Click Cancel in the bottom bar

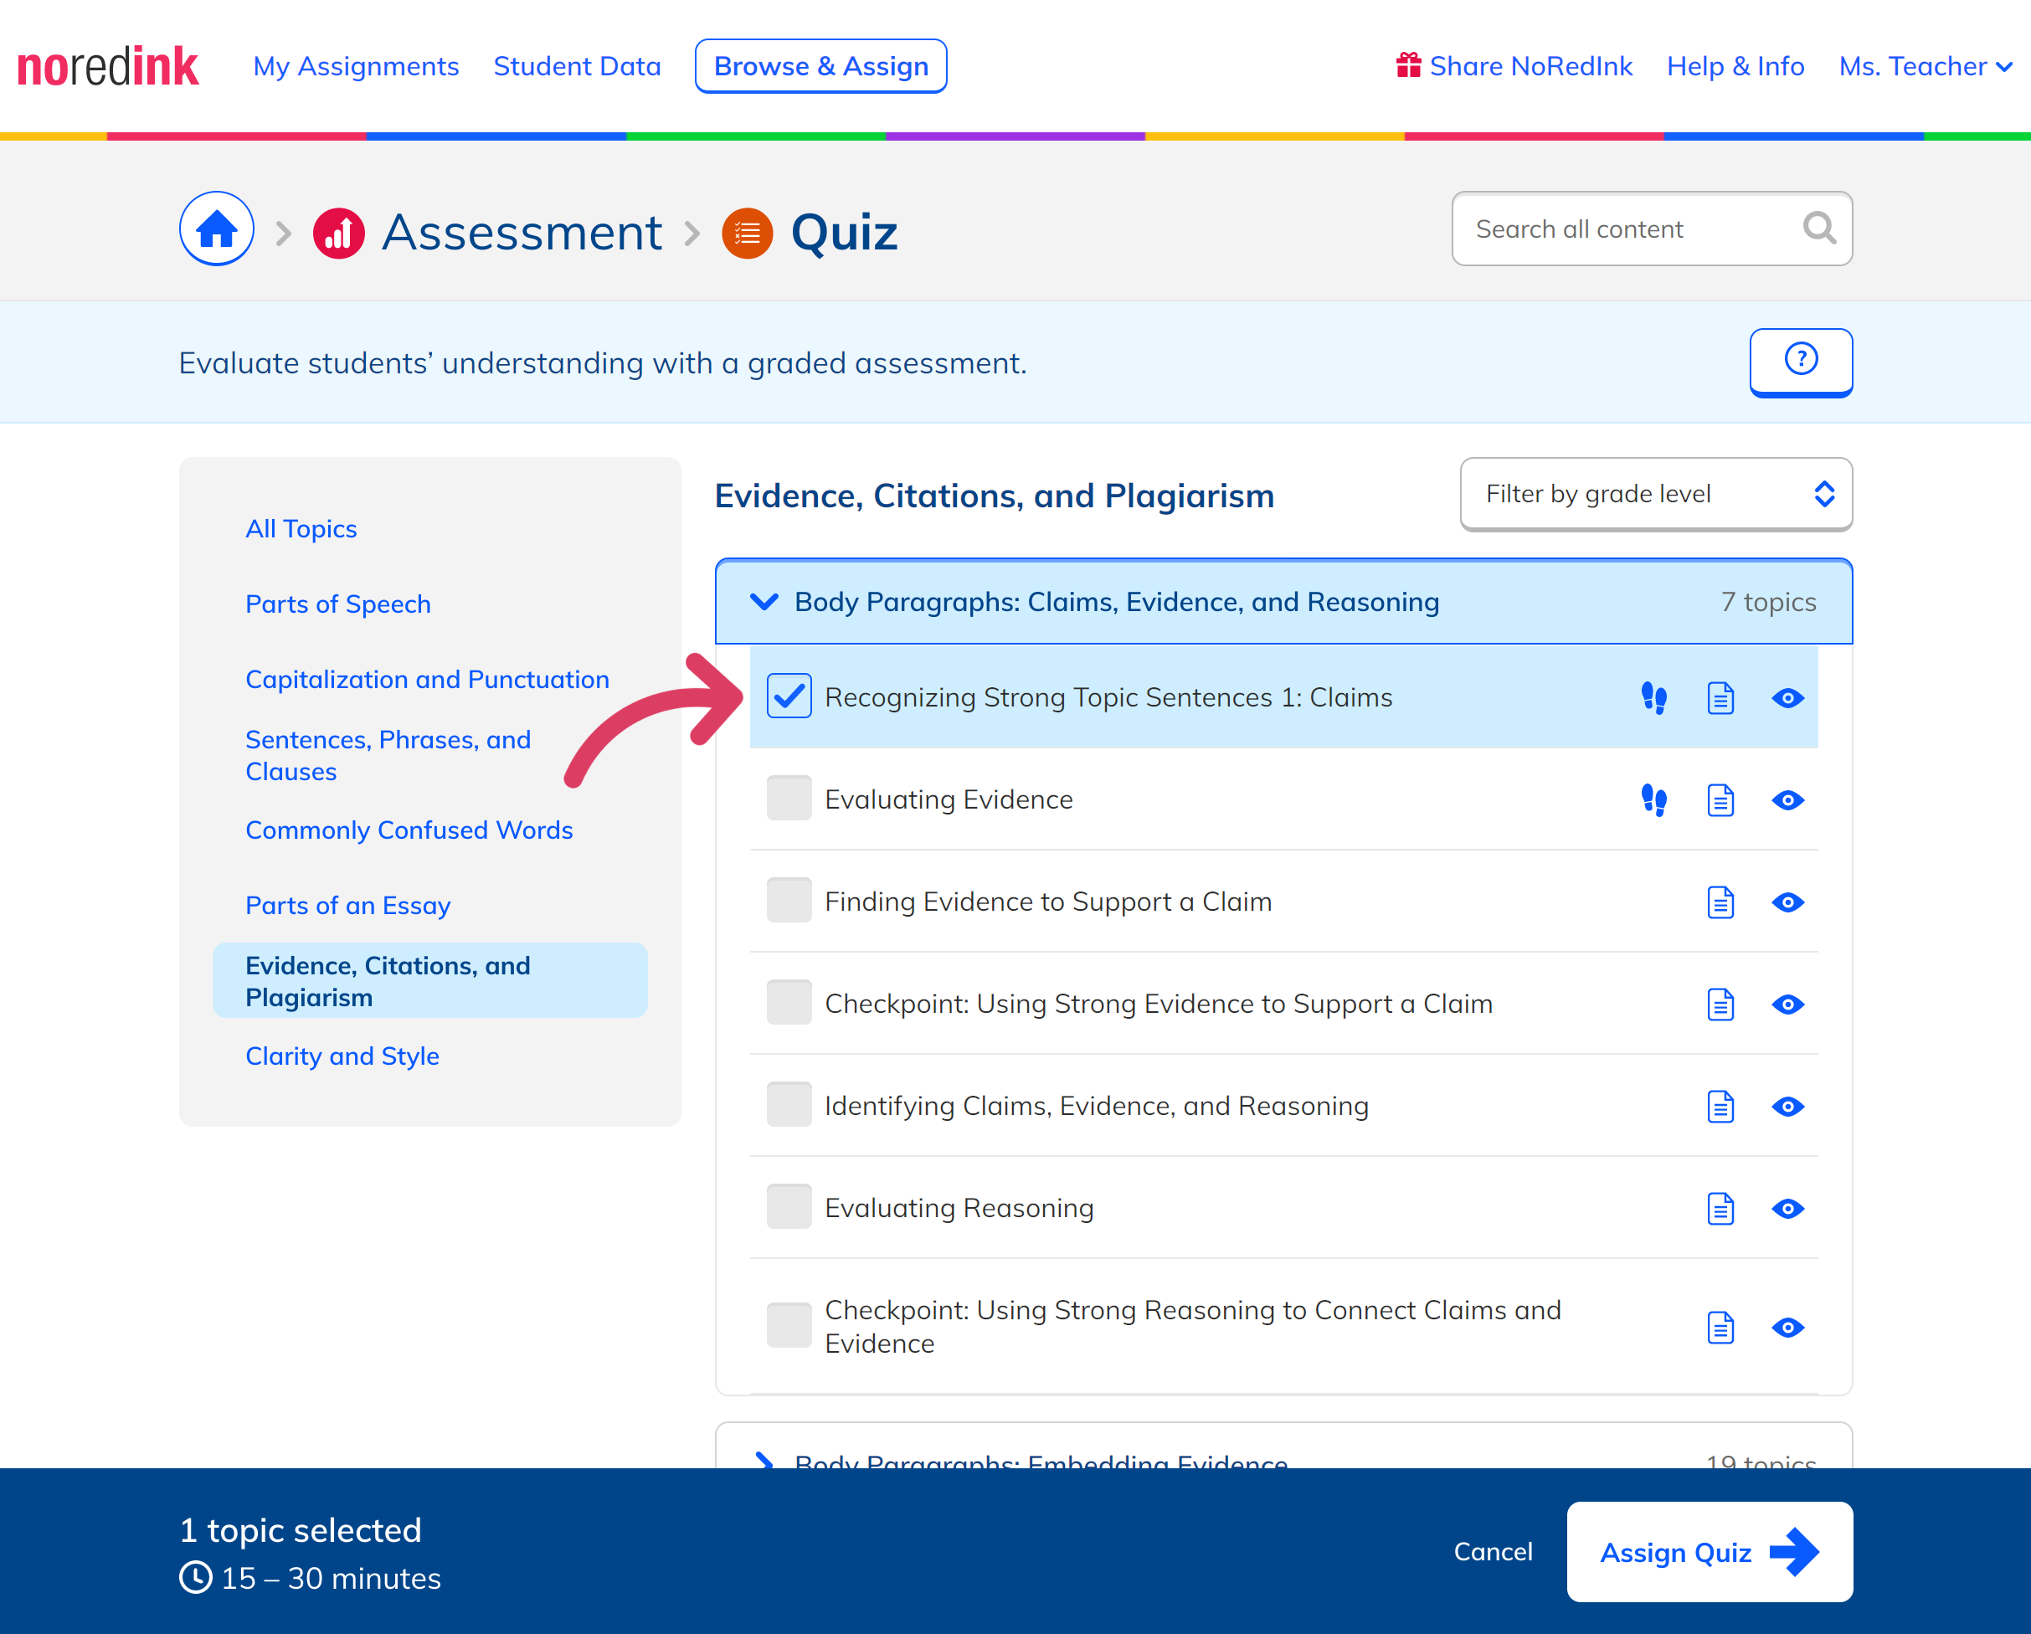1492,1552
